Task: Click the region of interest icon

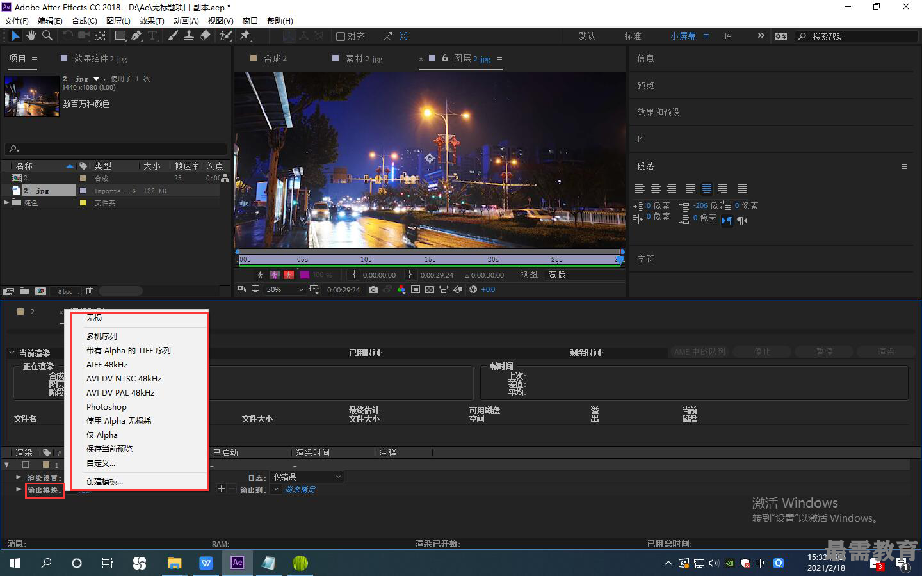Action: coord(416,289)
